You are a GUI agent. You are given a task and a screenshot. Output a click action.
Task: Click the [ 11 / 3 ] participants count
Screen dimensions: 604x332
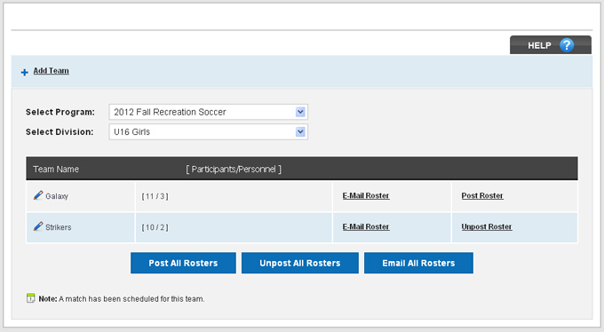click(155, 196)
